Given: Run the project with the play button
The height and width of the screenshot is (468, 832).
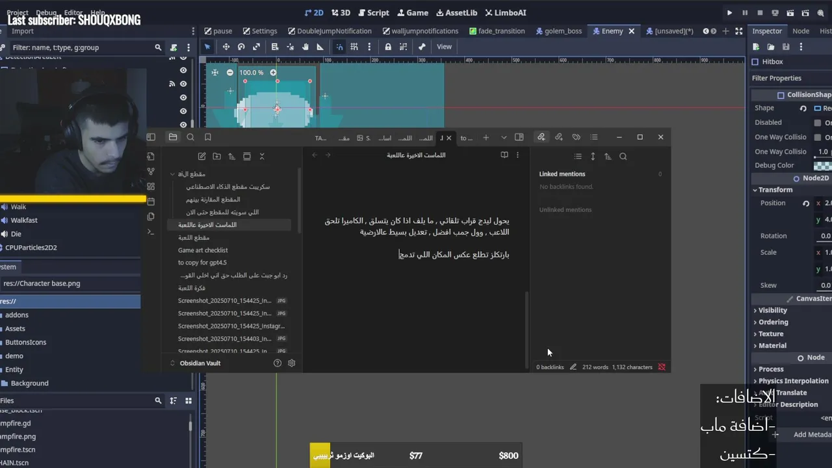Looking at the screenshot, I should [729, 12].
